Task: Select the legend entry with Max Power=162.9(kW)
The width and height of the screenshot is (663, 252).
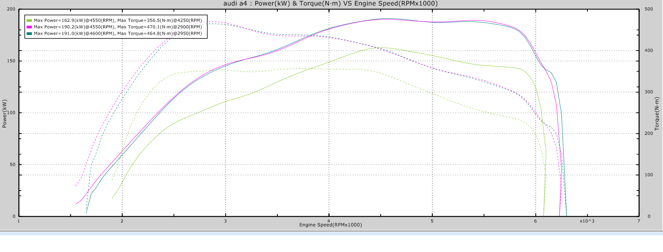Action: (x=118, y=21)
